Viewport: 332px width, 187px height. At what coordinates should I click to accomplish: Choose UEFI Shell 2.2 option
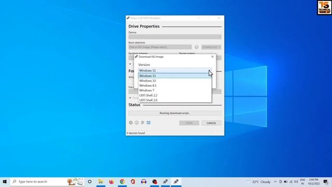(175, 95)
